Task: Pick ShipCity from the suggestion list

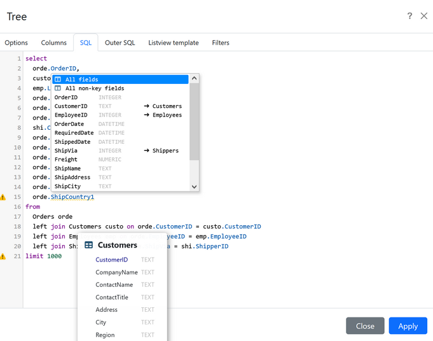Action: click(x=120, y=186)
